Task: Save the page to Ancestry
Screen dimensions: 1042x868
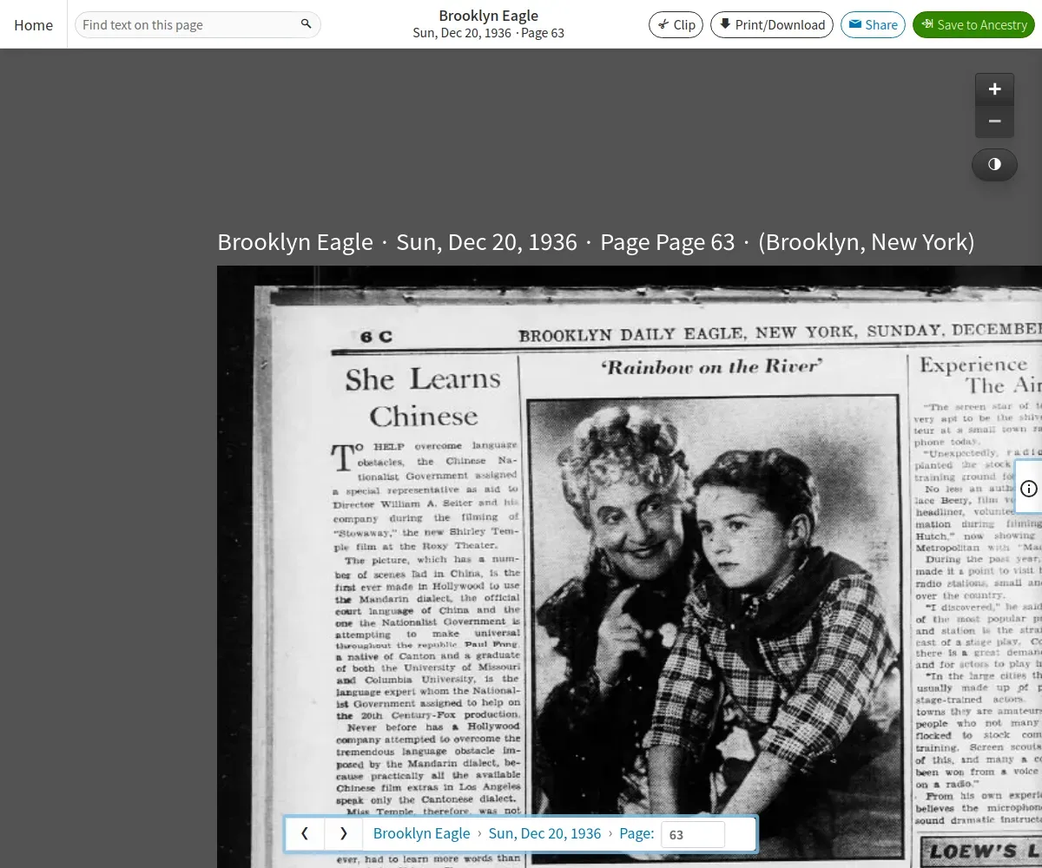Action: coord(973,24)
